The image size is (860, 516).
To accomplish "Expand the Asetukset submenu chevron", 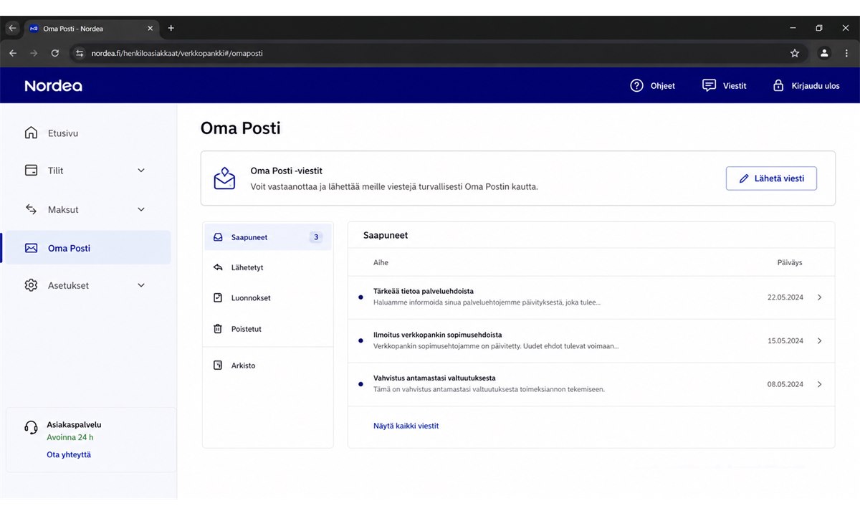I will (141, 285).
